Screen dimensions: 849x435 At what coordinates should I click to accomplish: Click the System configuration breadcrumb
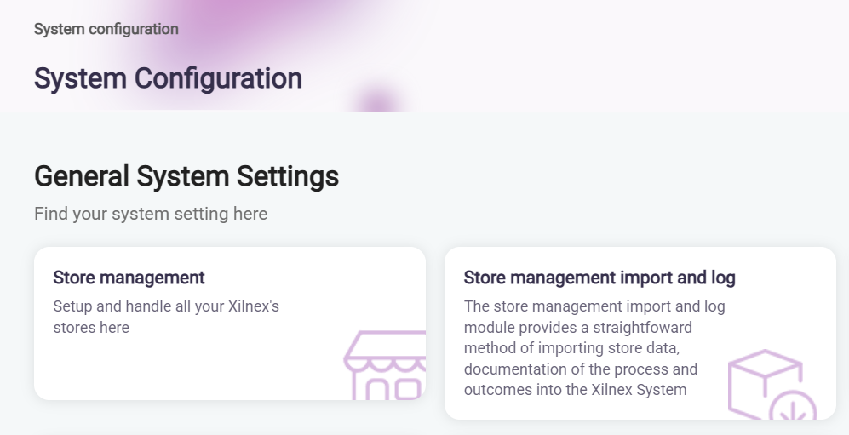106,29
